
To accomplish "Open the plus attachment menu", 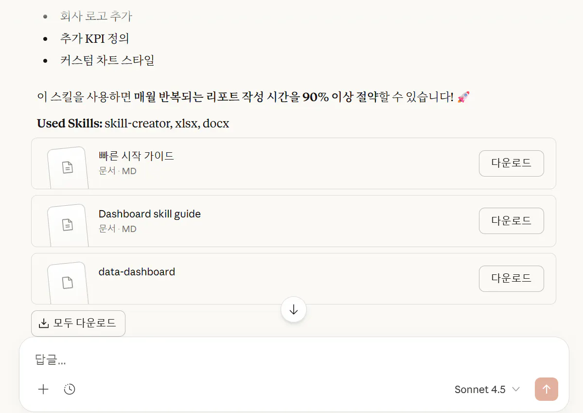I will click(43, 389).
